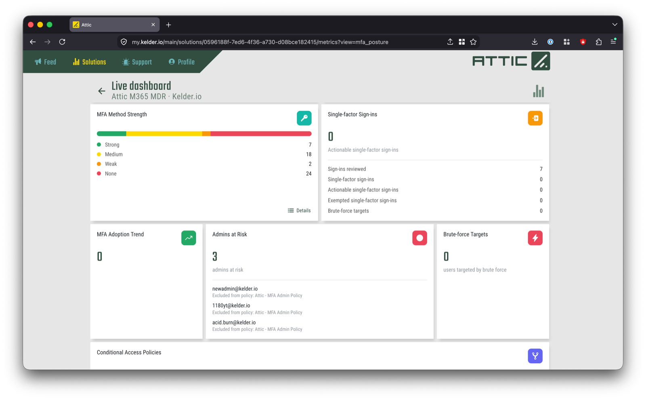This screenshot has height=400, width=646.
Task: Select newadmin@kelder.io in Admins at Risk
Action: 235,289
